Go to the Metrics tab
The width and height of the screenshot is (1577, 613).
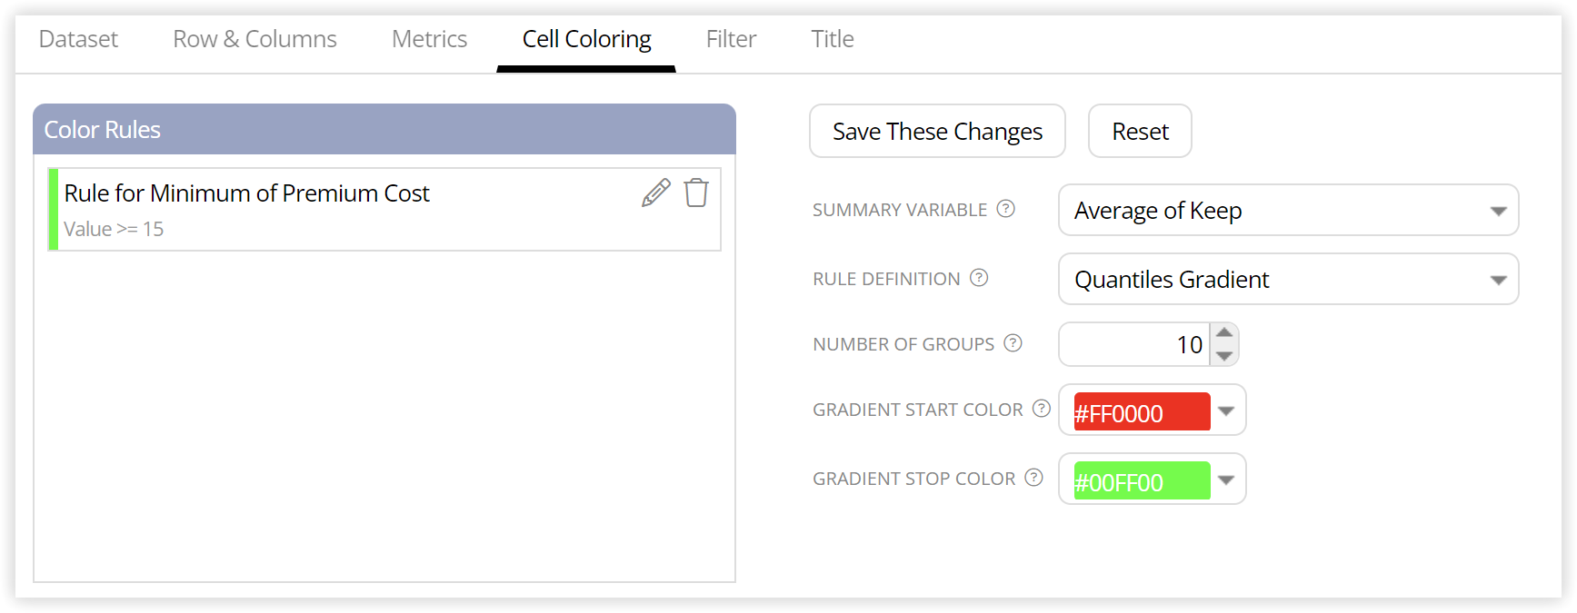click(429, 39)
